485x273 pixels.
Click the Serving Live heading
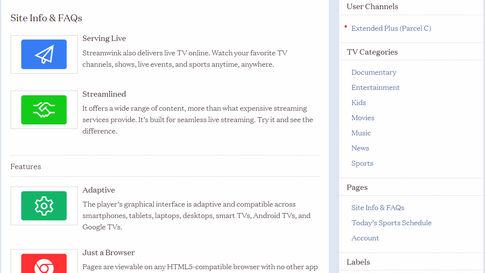[x=104, y=38]
